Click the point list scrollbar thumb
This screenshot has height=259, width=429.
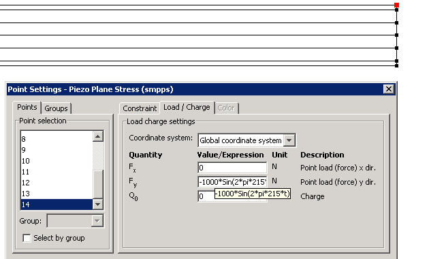tap(98, 184)
